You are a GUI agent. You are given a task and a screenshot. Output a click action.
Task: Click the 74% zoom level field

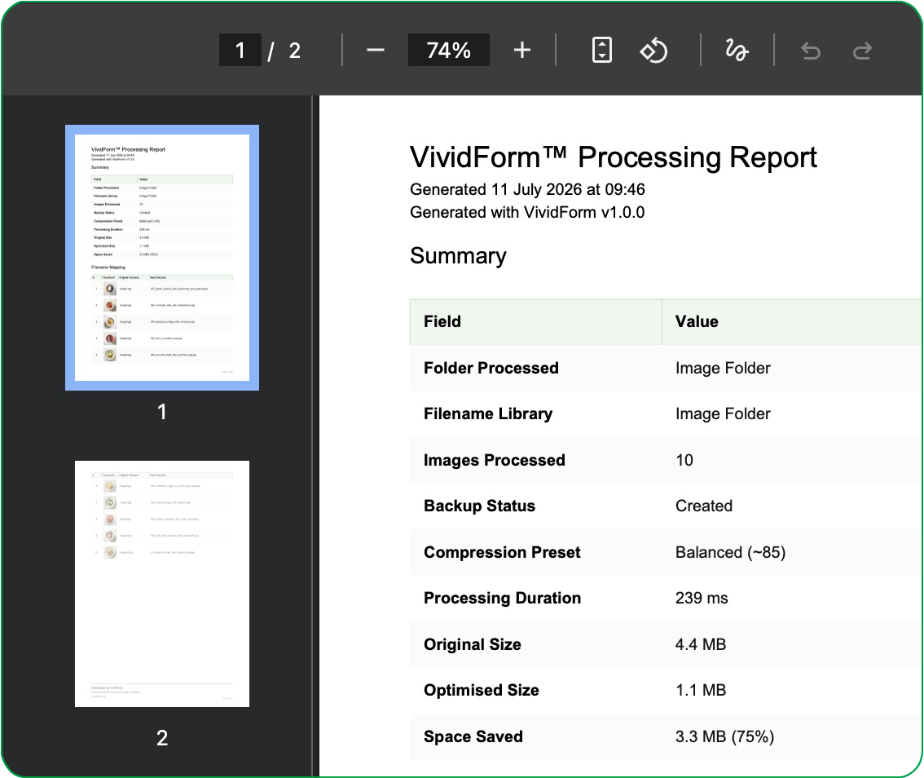click(448, 50)
